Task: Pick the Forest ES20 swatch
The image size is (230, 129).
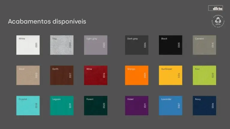Action: point(96,106)
